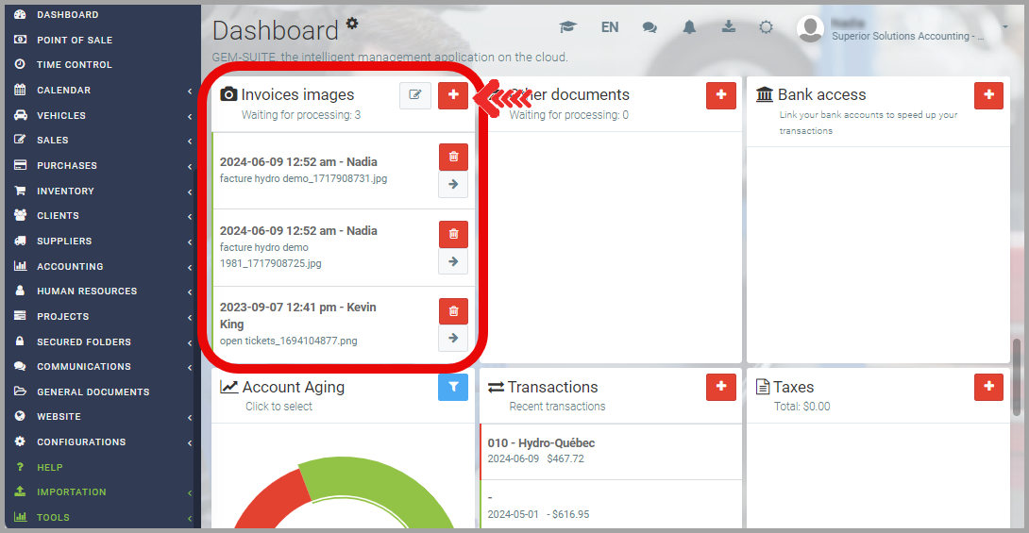Toggle the theme brightness icon in the header

pos(767,27)
